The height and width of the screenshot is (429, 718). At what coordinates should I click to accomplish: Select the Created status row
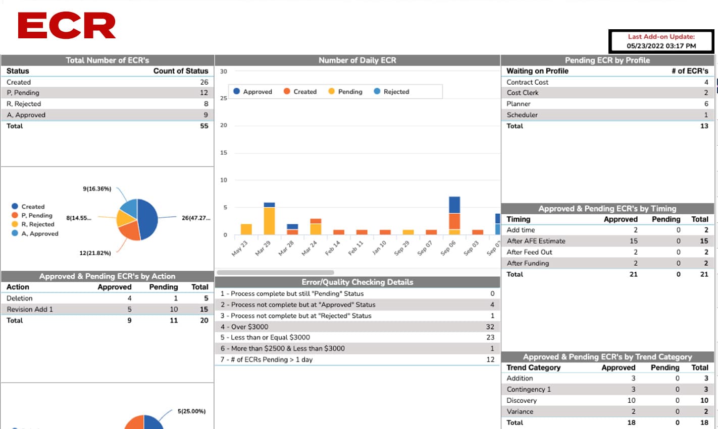pos(107,82)
